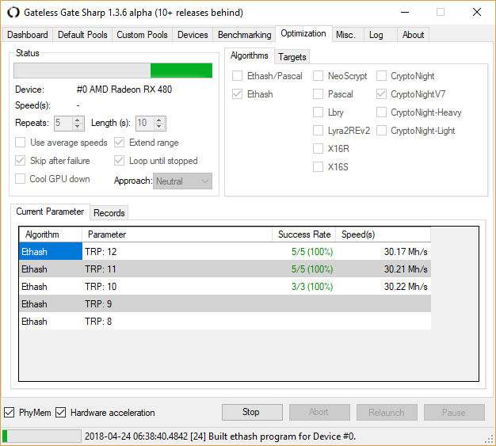Switch to the Targets sub-tab
The image size is (496, 446).
[292, 57]
